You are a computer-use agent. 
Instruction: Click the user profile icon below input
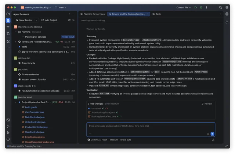point(213,140)
